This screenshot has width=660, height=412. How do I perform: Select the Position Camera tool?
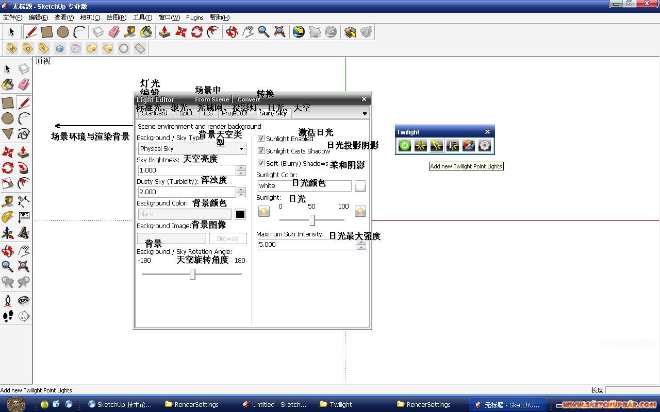[8, 301]
